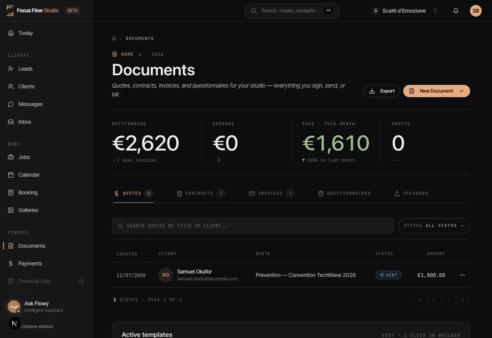492x338 pixels.
Task: Focus the global search box
Action: click(292, 11)
